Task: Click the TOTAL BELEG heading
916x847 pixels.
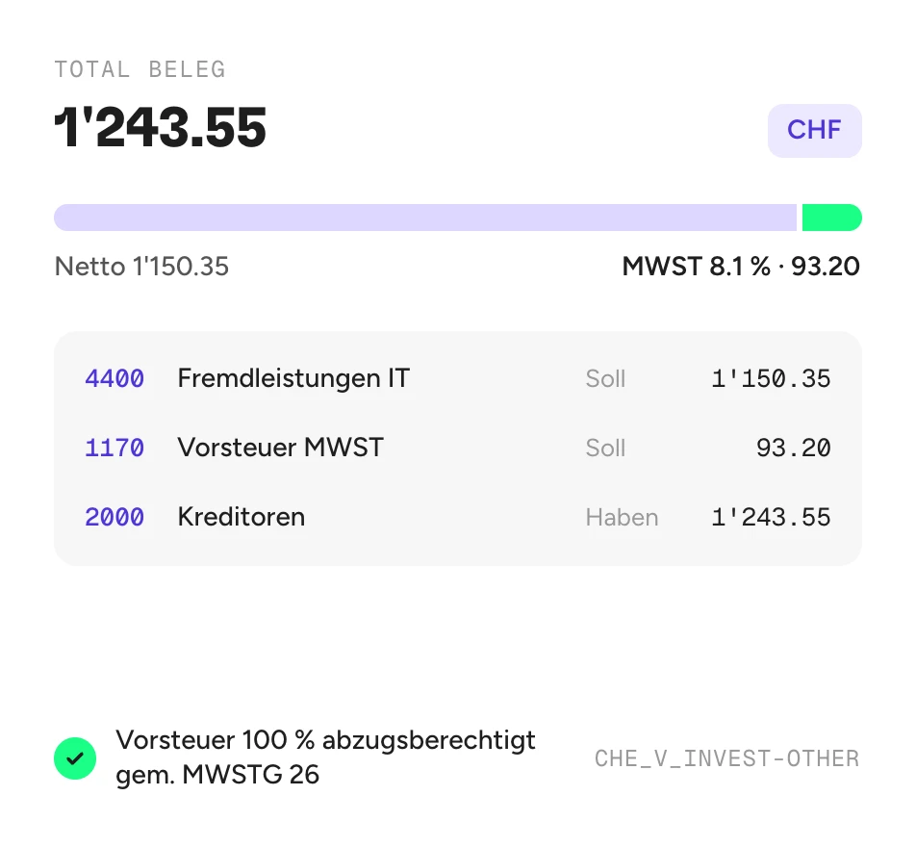Action: click(x=140, y=69)
